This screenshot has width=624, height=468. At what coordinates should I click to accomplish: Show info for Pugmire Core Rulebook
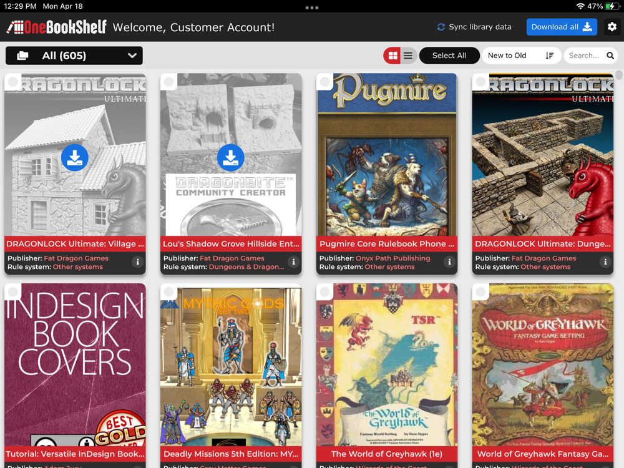tap(449, 262)
